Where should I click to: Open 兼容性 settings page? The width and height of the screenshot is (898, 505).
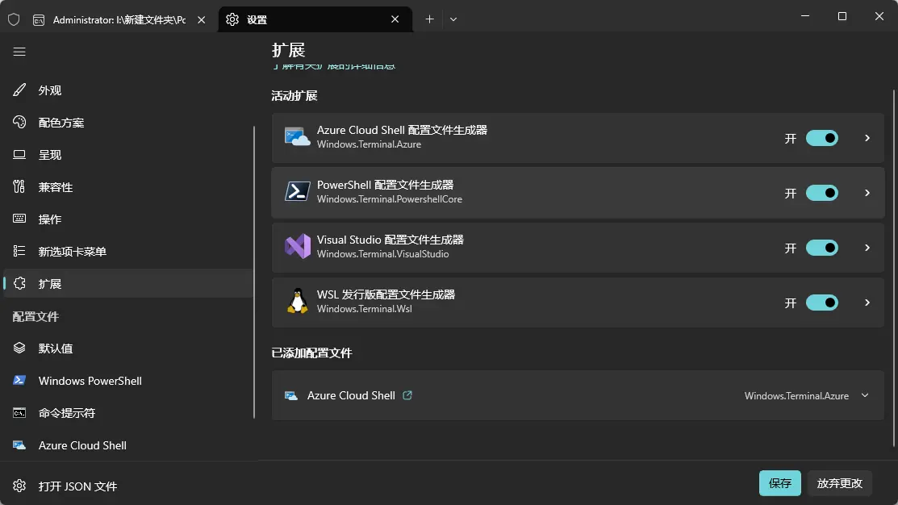pos(128,187)
